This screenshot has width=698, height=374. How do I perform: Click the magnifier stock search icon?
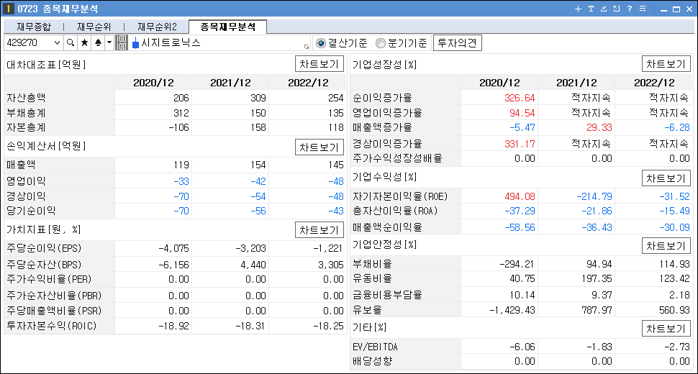(x=71, y=42)
